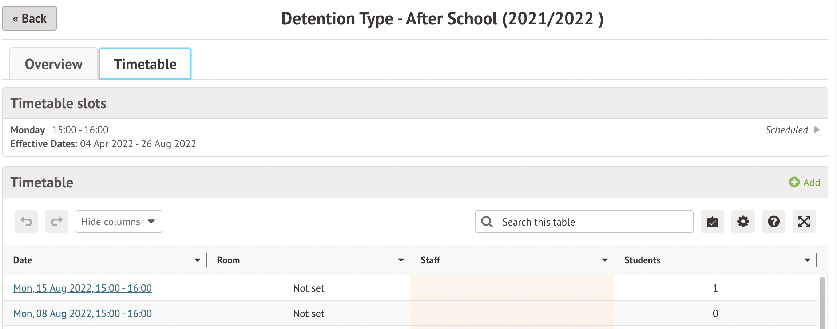Open the Staff column dropdown arrow
The height and width of the screenshot is (329, 837).
pyautogui.click(x=605, y=260)
